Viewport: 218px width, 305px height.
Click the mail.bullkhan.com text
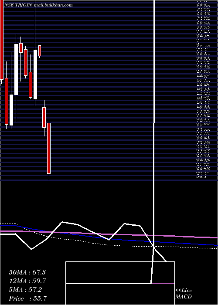53,5
